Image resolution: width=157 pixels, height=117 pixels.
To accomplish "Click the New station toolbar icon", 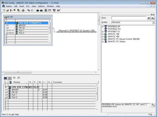I will point(4,10).
